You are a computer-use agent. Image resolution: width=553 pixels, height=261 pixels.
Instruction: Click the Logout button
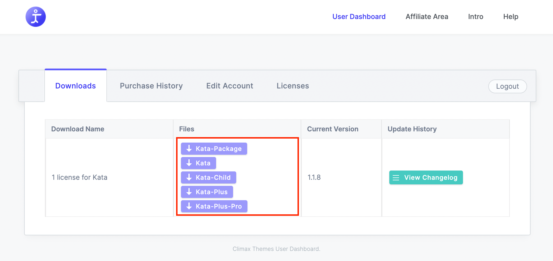pyautogui.click(x=508, y=86)
